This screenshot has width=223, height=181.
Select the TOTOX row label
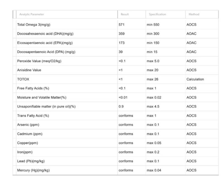tap(23, 79)
